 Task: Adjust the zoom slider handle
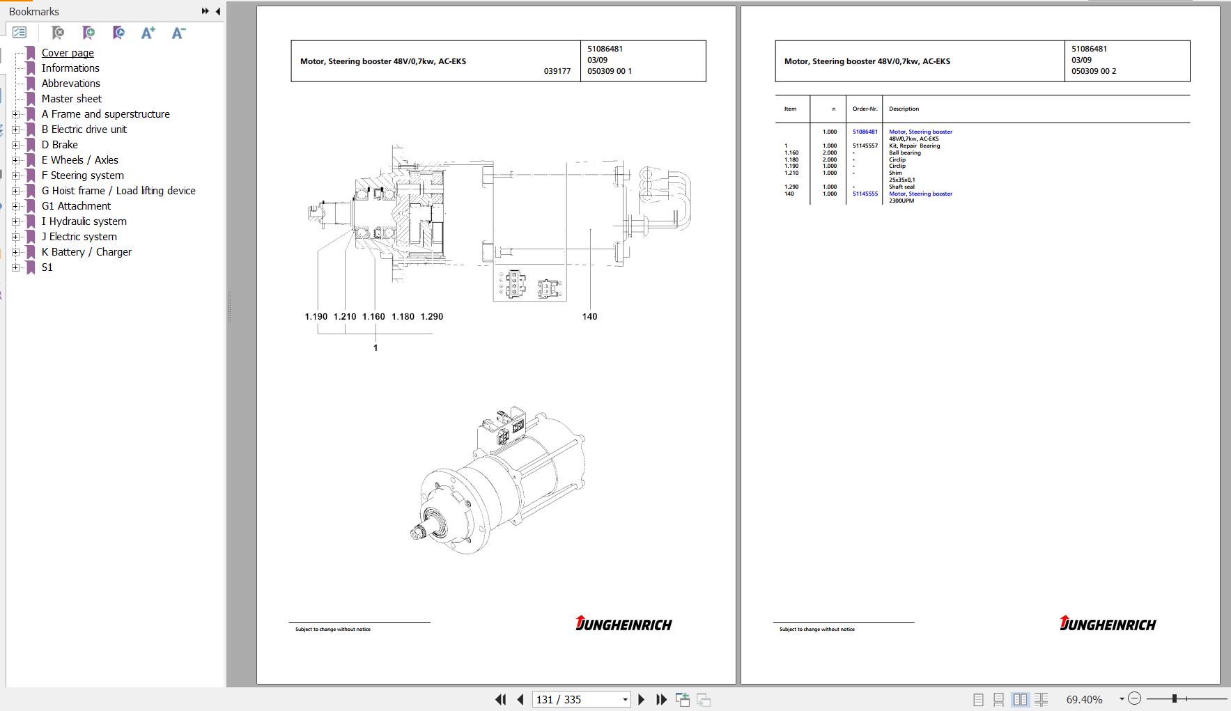point(1175,698)
